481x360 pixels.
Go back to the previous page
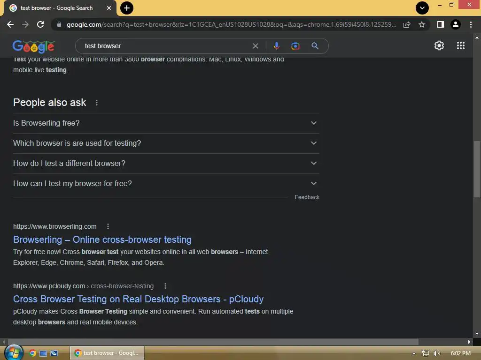pyautogui.click(x=10, y=24)
